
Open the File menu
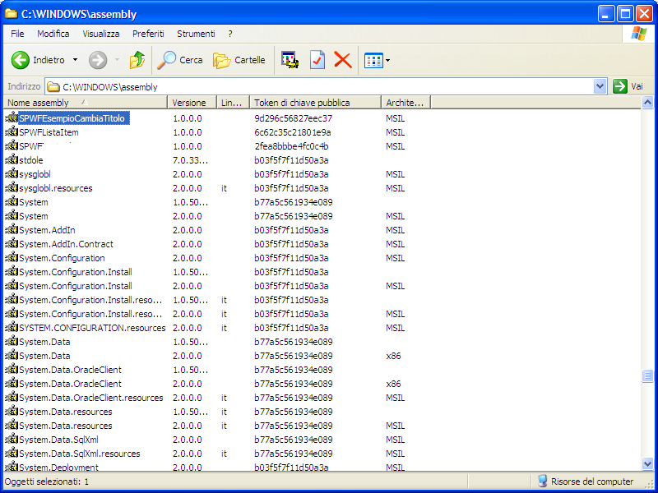(17, 34)
